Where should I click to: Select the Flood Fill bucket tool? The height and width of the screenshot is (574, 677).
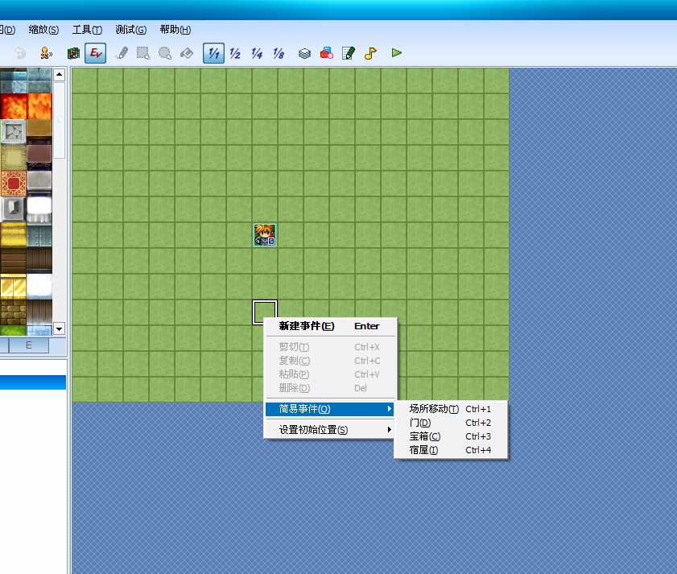[187, 53]
